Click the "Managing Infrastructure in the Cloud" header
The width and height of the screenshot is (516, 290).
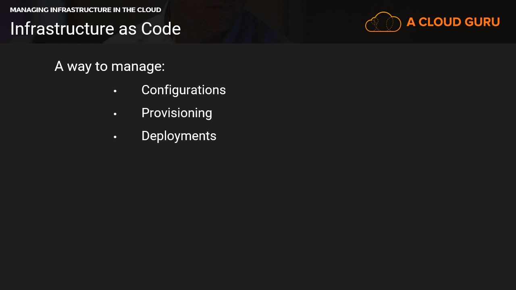[85, 10]
